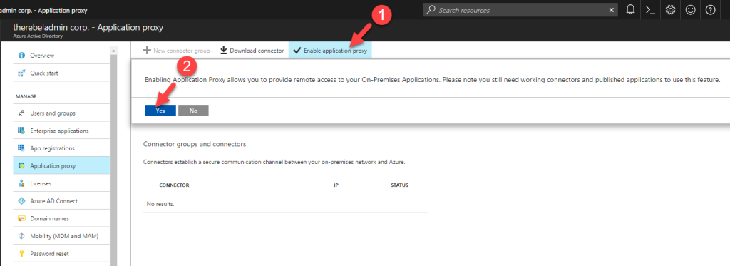Click the Domain names icon
This screenshot has height=266, width=730.
pyautogui.click(x=21, y=218)
